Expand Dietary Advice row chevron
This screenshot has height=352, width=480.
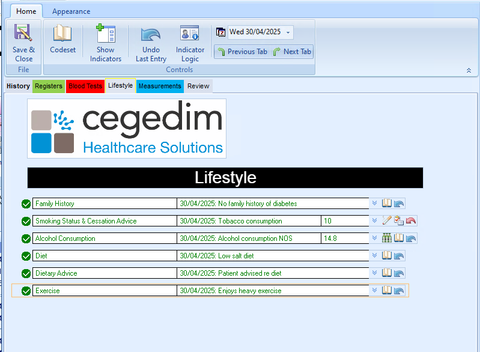click(374, 273)
